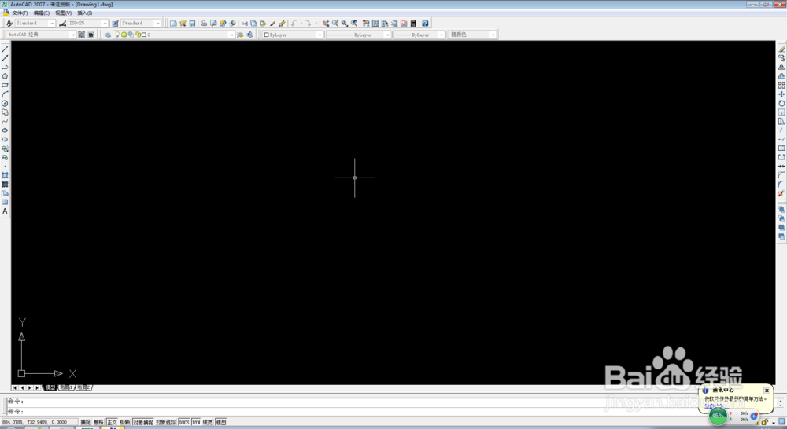Click the Pan realtime icon
Image resolution: width=787 pixels, height=429 pixels.
pos(326,24)
